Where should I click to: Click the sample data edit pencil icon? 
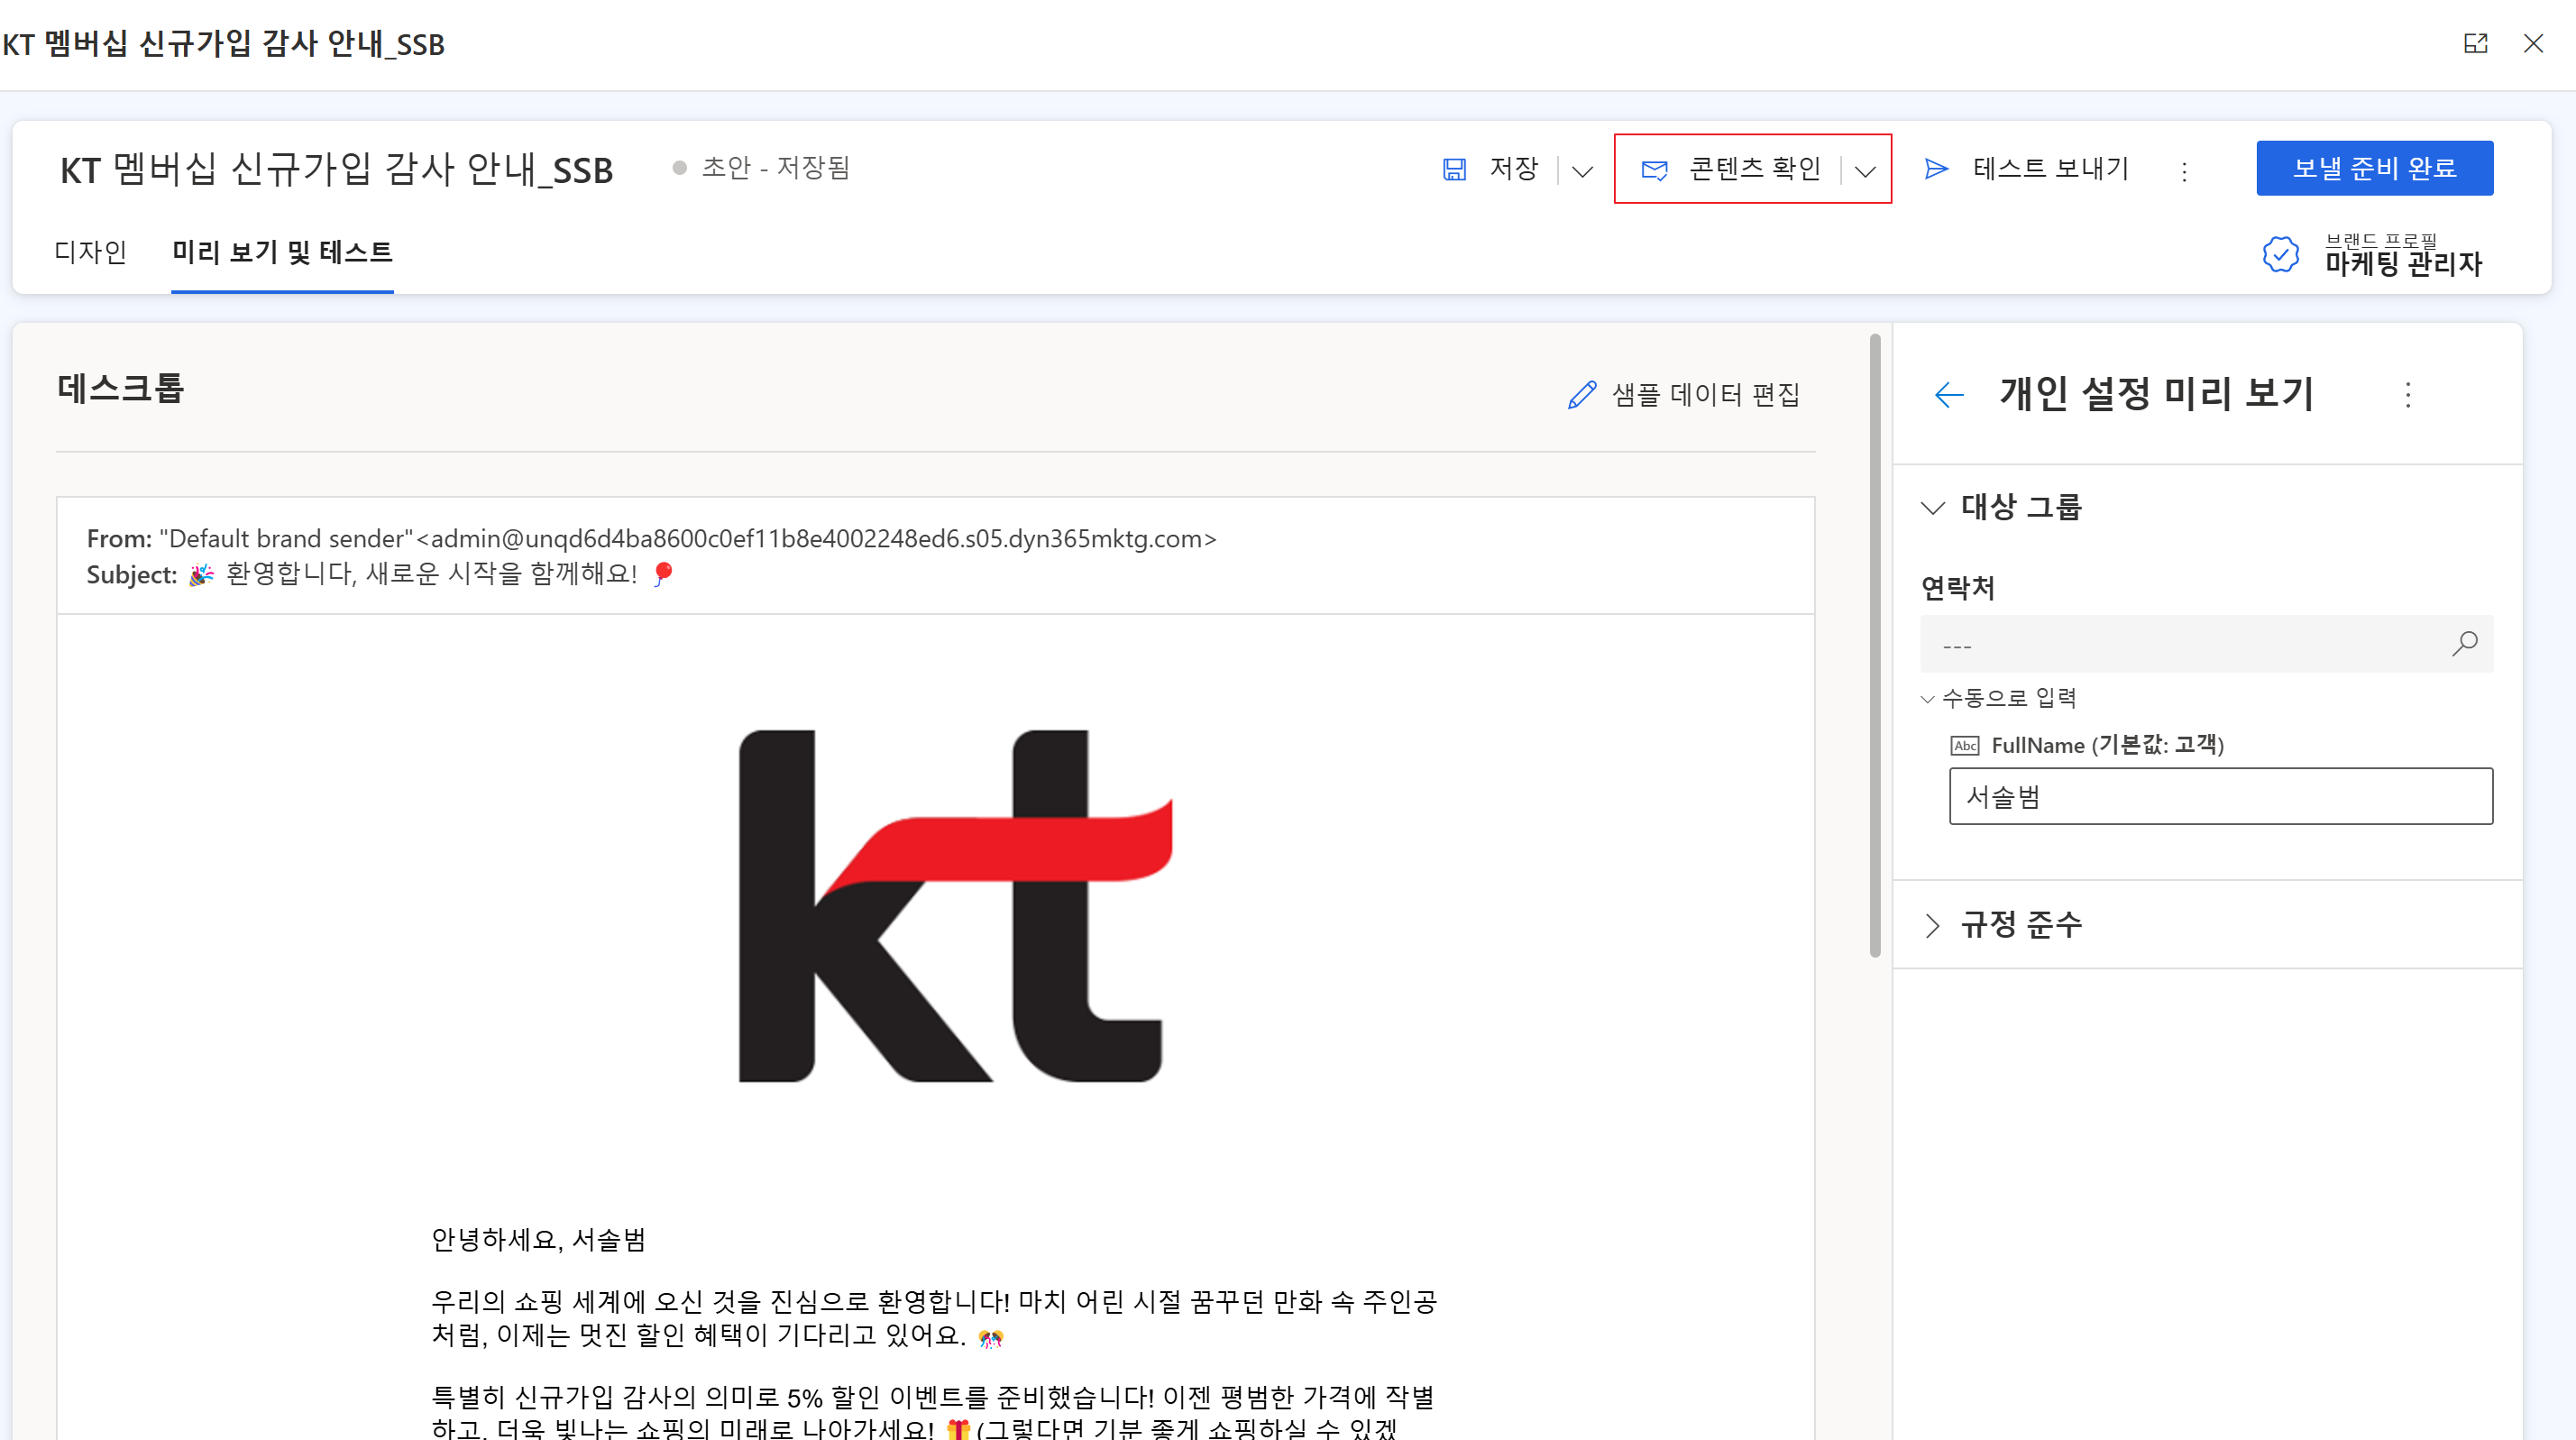[1582, 395]
